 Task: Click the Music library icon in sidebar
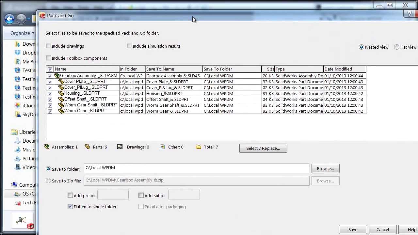[18, 149]
